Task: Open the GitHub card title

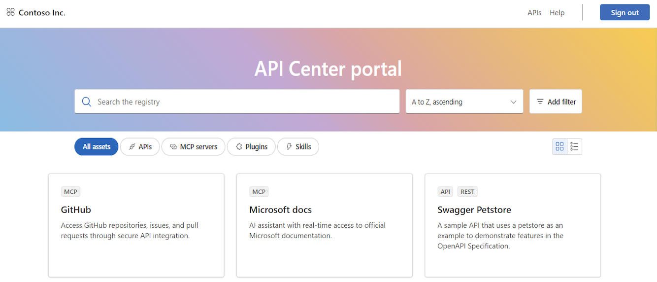Action: (x=76, y=210)
